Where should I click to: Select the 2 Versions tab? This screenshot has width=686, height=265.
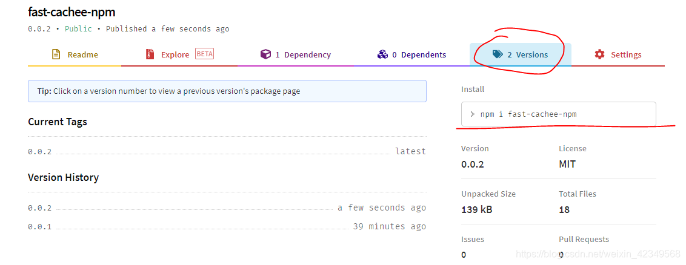[520, 54]
